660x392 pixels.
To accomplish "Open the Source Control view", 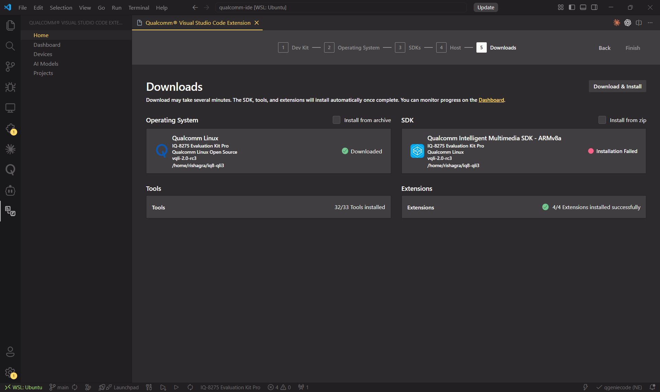I will click(x=10, y=66).
